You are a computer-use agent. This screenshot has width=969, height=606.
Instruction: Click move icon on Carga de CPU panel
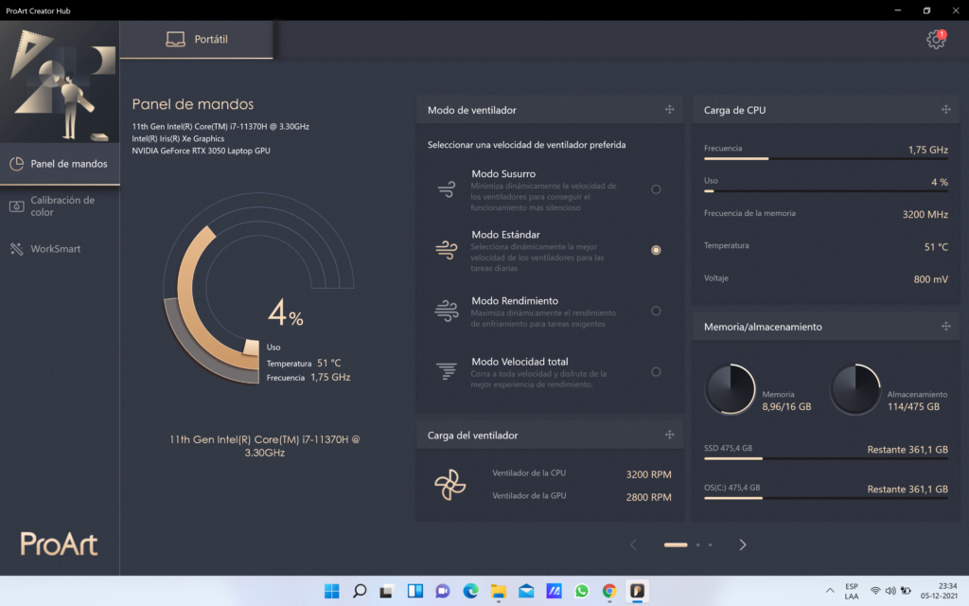point(945,110)
